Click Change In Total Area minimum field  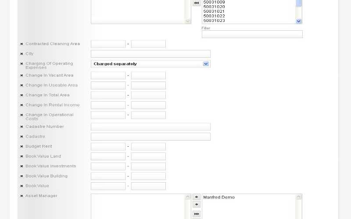click(x=108, y=95)
